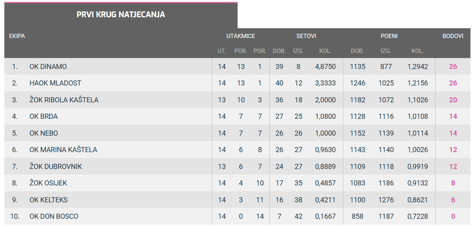The image size is (474, 227).
Task: Open the OK MARINA KAŠTELA entry
Action: click(x=63, y=150)
